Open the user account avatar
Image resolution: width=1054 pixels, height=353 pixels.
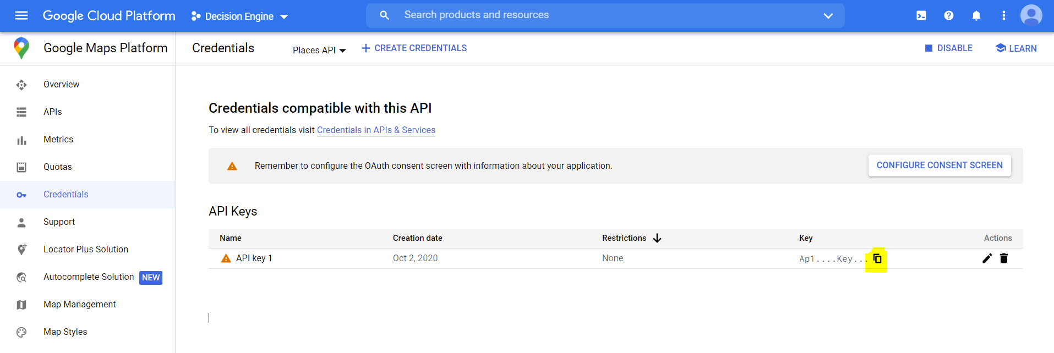(x=1031, y=15)
